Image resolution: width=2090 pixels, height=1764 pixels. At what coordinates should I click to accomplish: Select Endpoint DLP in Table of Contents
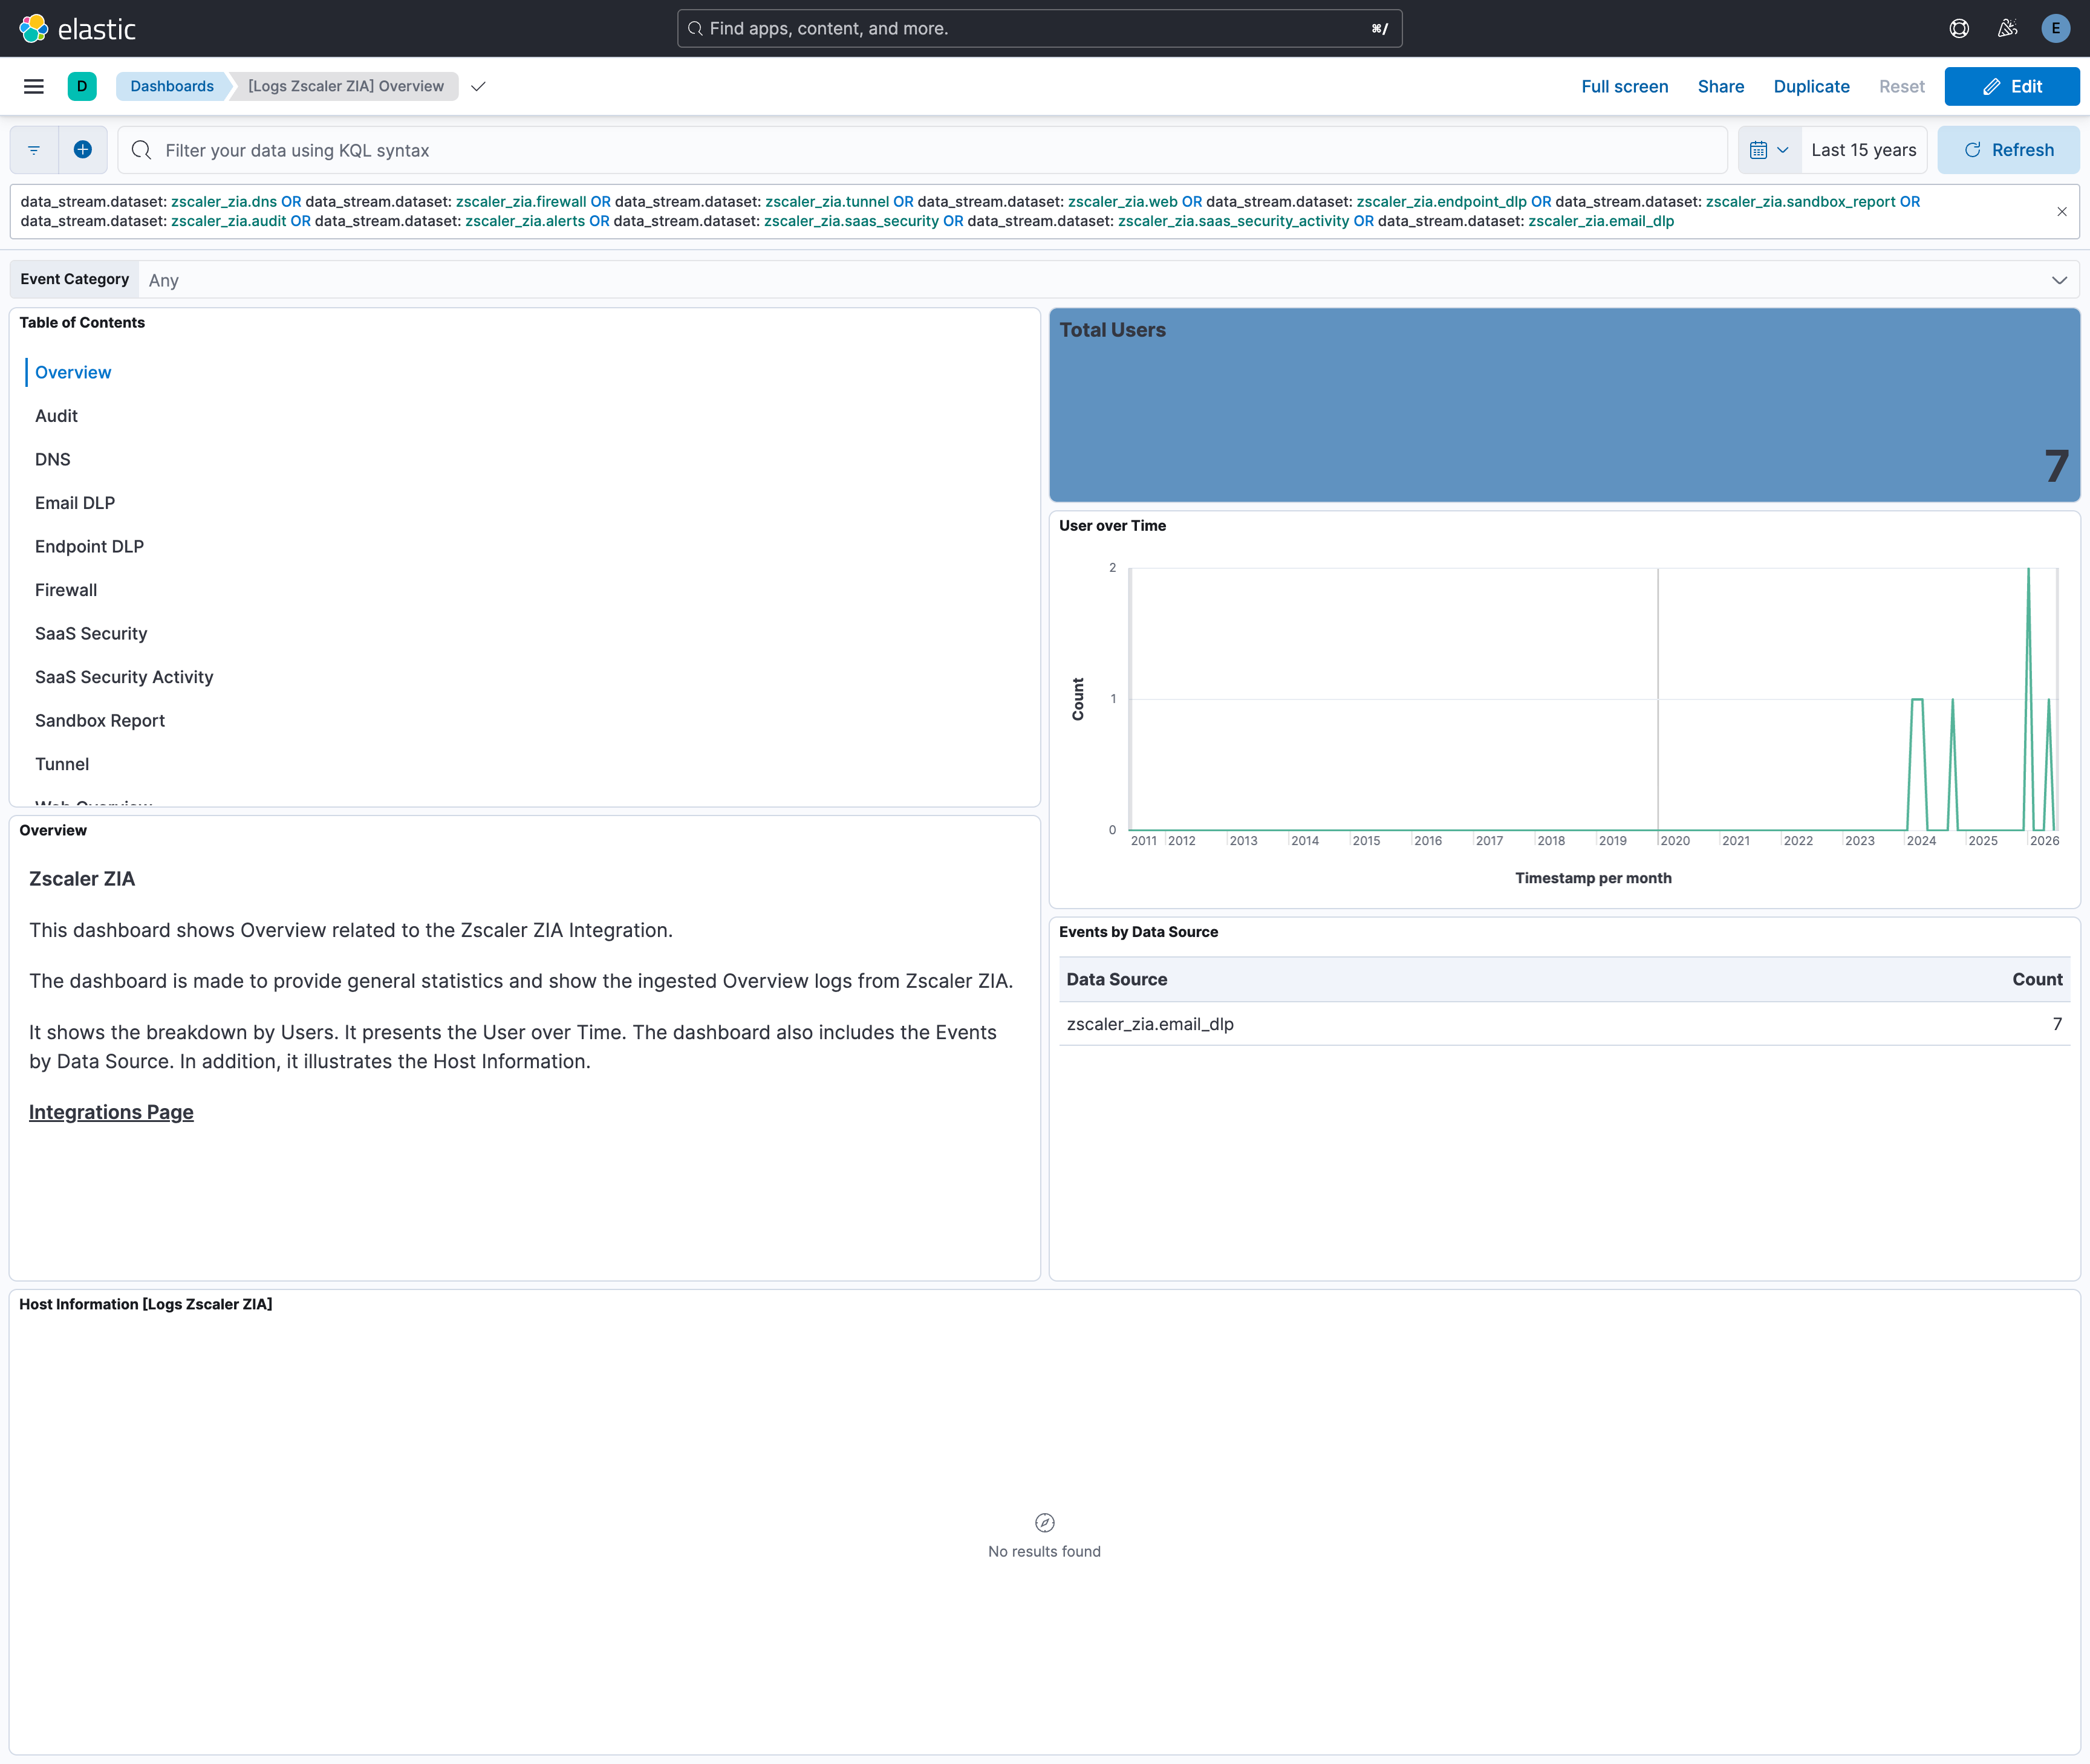[89, 546]
